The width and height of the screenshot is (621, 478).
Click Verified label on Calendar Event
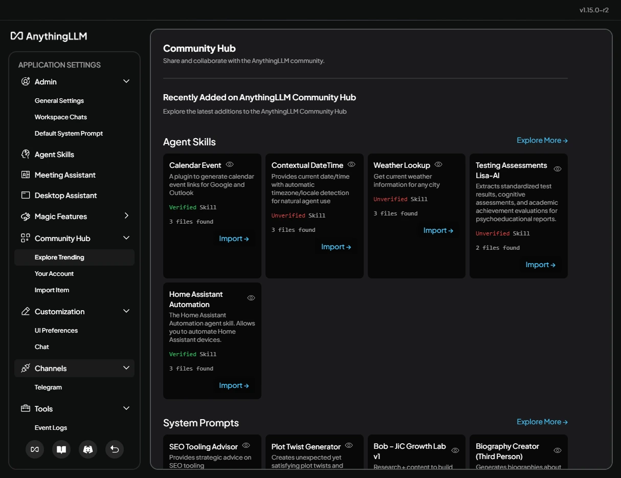183,207
